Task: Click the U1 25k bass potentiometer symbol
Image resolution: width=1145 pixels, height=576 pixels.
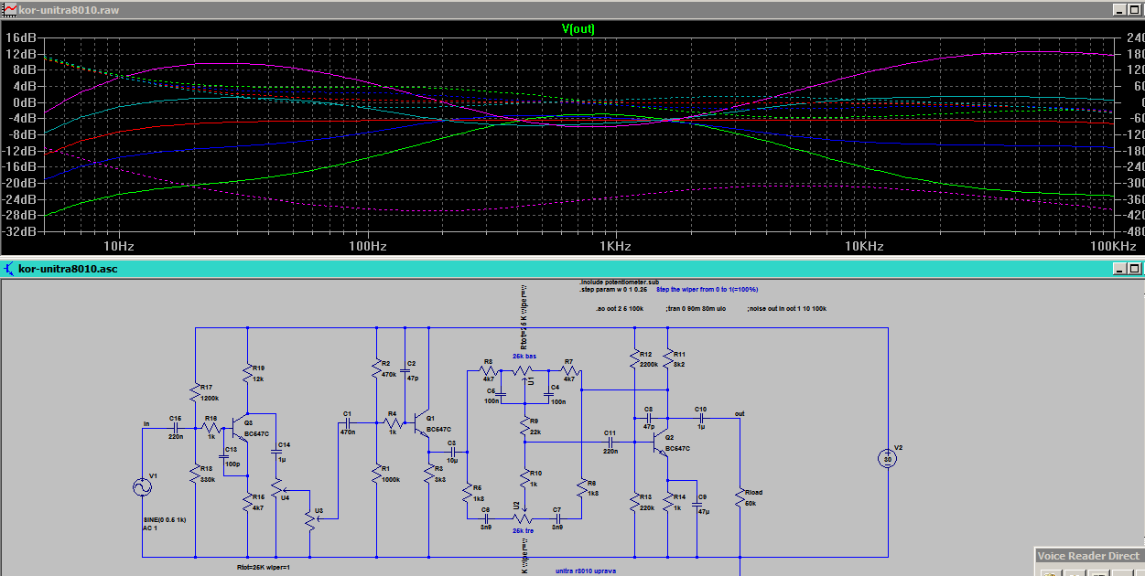Action: [524, 373]
